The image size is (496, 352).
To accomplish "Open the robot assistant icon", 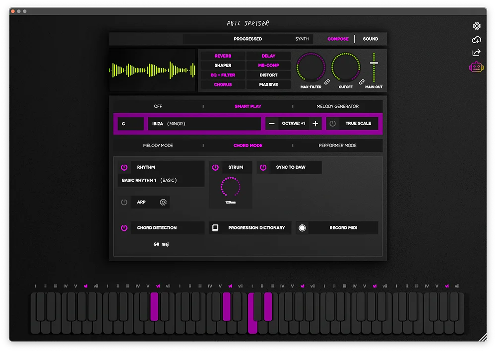I will (x=476, y=65).
